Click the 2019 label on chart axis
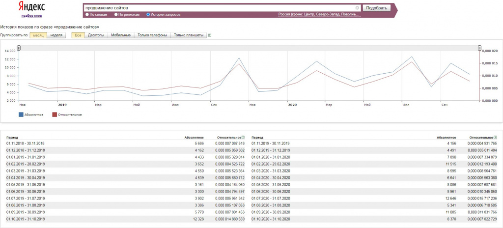This screenshot has width=503, height=228. [x=62, y=105]
